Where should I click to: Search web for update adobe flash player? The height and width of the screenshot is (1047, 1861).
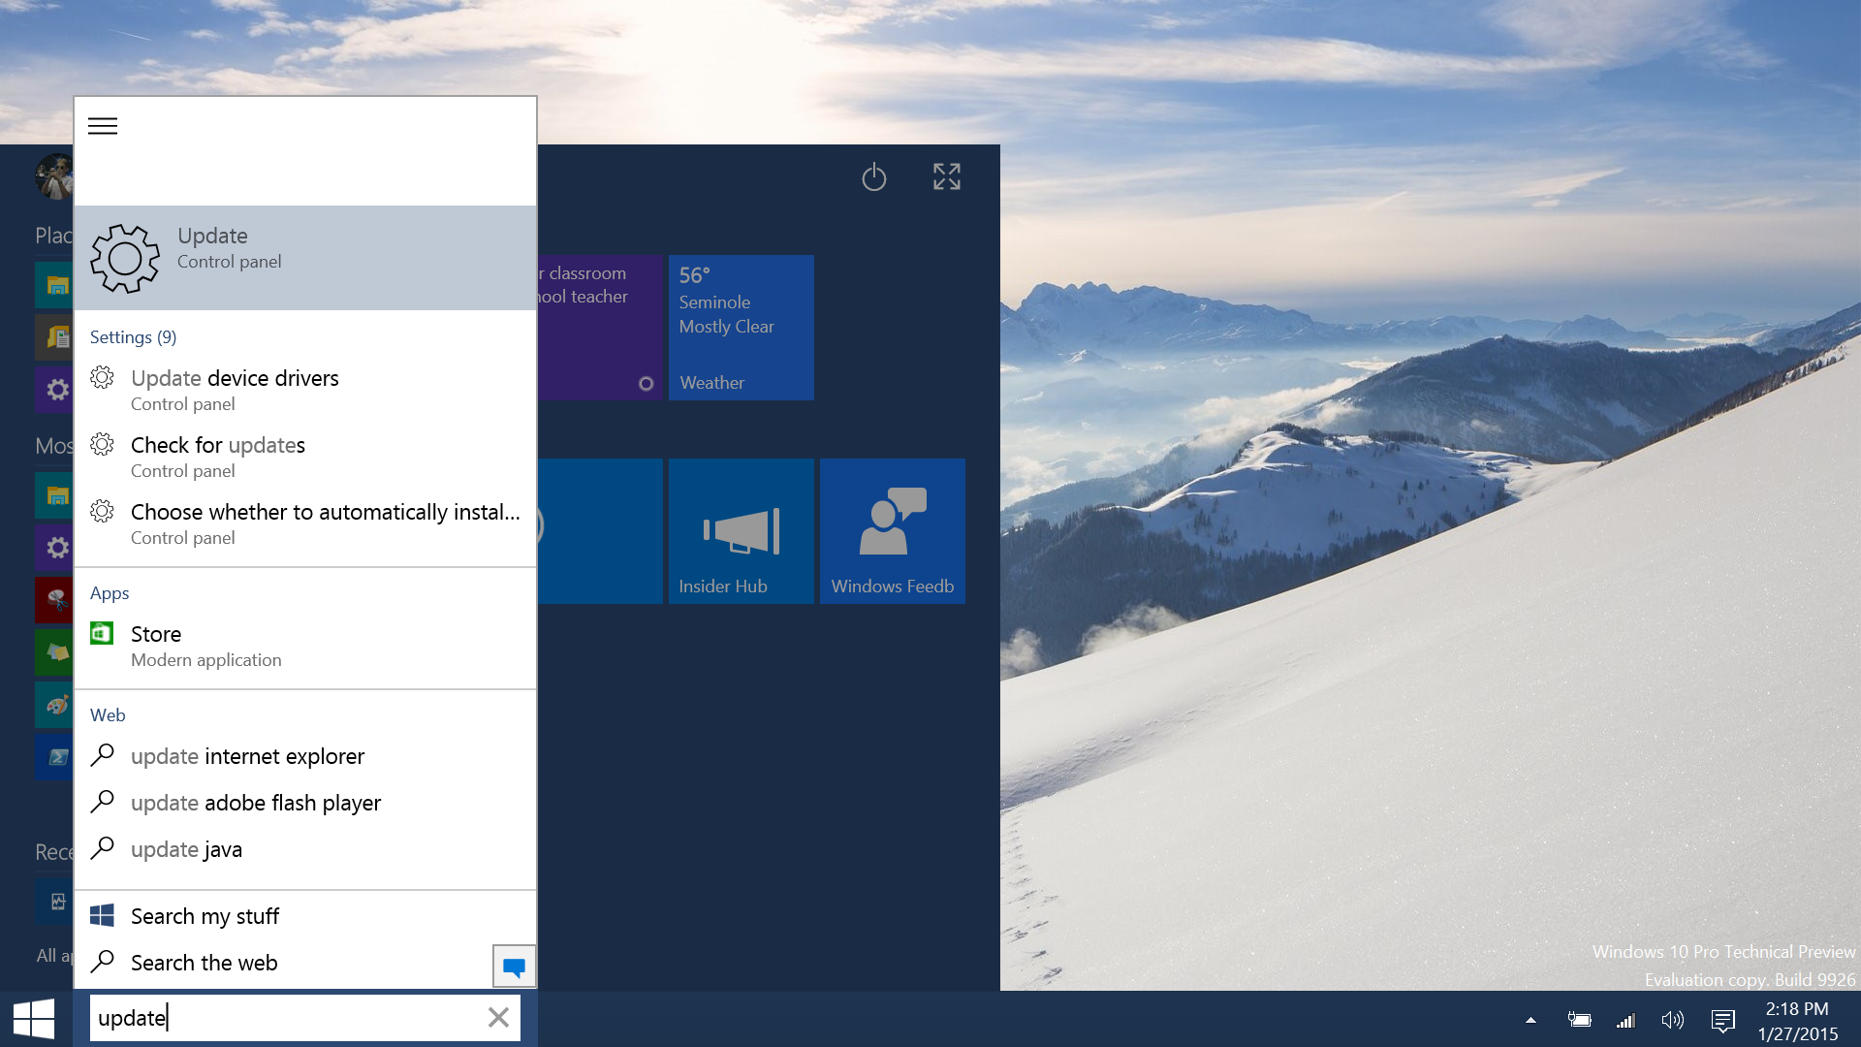[305, 803]
